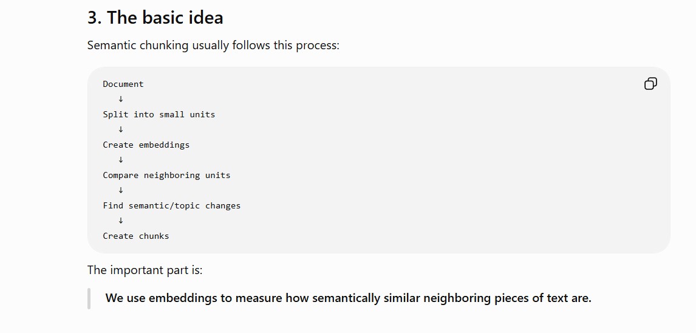
Task: Click the arrow below 'Compare neighboring units'
Action: [120, 190]
